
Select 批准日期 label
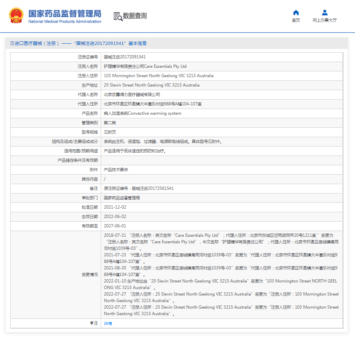click(90, 207)
